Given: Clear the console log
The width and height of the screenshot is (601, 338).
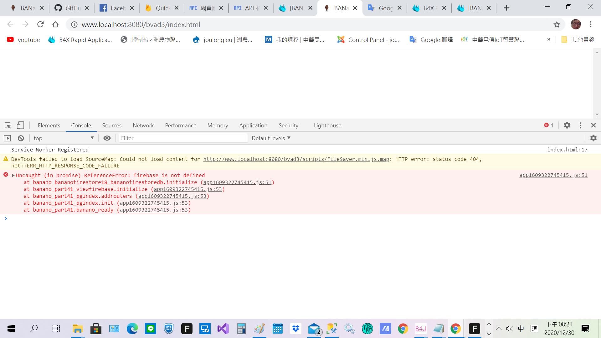Looking at the screenshot, I should pos(21,138).
